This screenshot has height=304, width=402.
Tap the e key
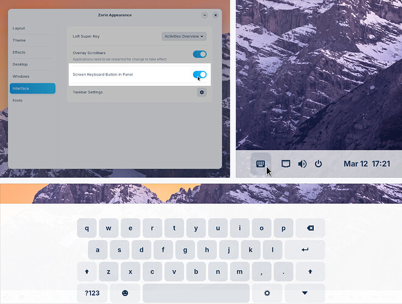(x=130, y=228)
